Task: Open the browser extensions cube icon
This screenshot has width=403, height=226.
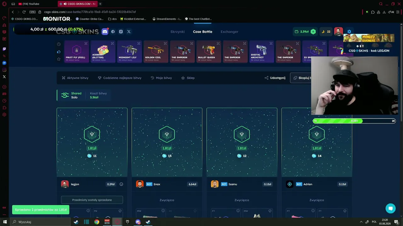Action: tap(373, 12)
